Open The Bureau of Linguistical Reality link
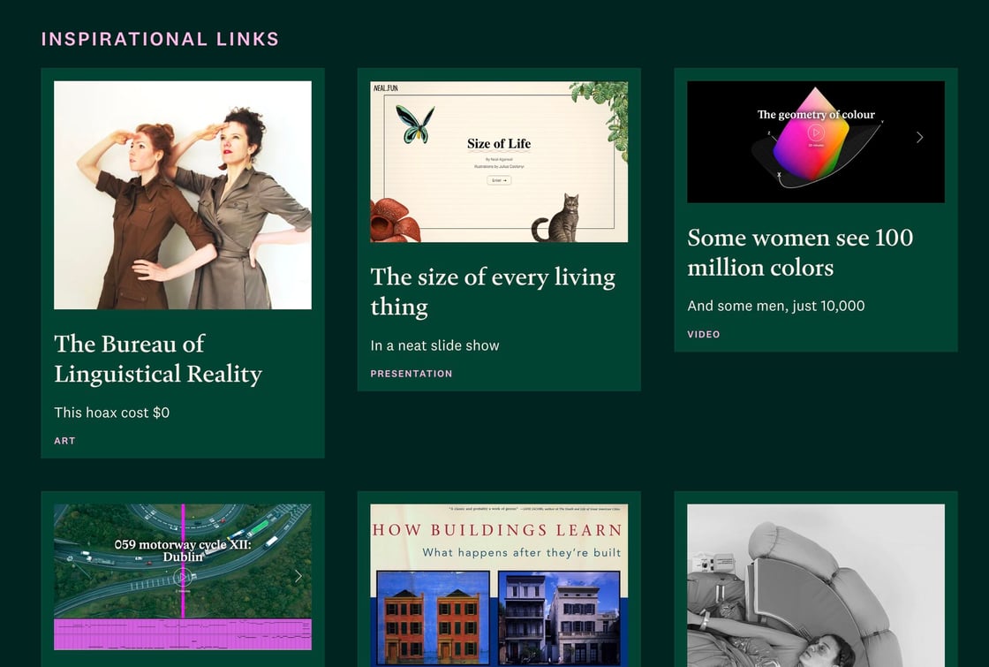Image resolution: width=989 pixels, height=667 pixels. [157, 359]
